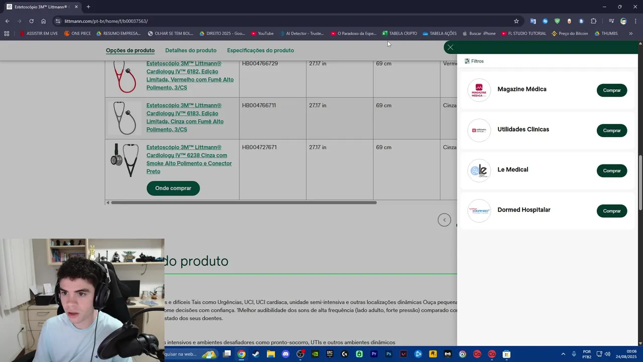
Task: Open a new browser tab
Action: 88,7
